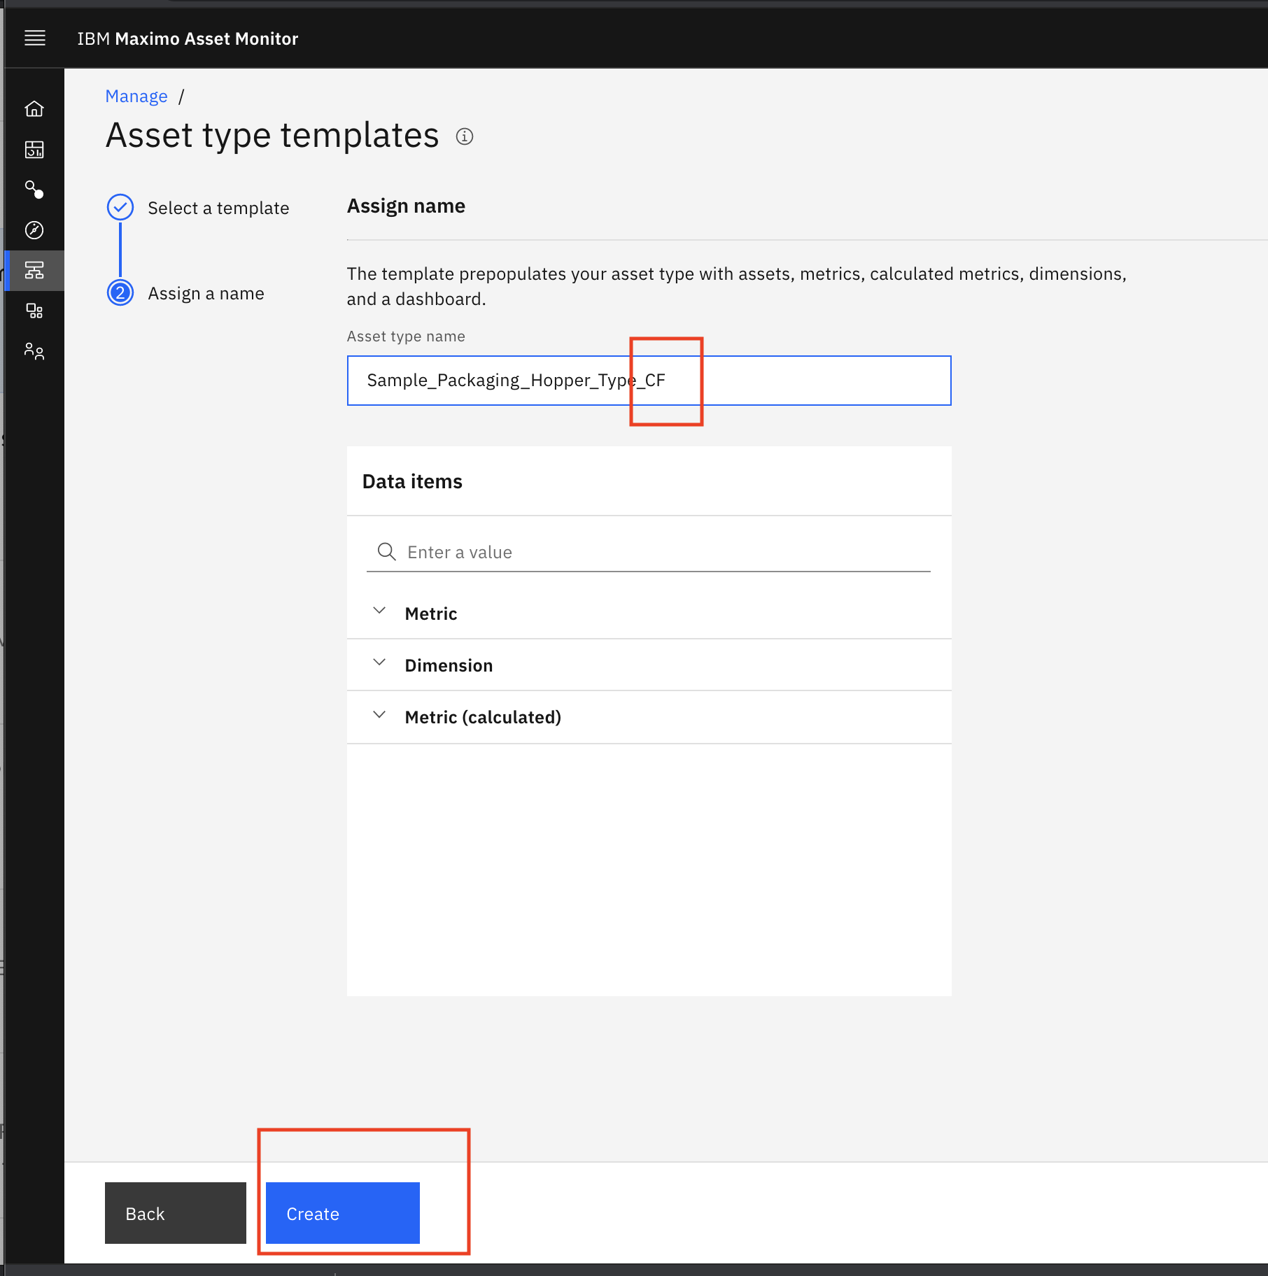Screen dimensions: 1268x1276
Task: Open the Usage tiles icon in sidebar
Action: click(34, 311)
